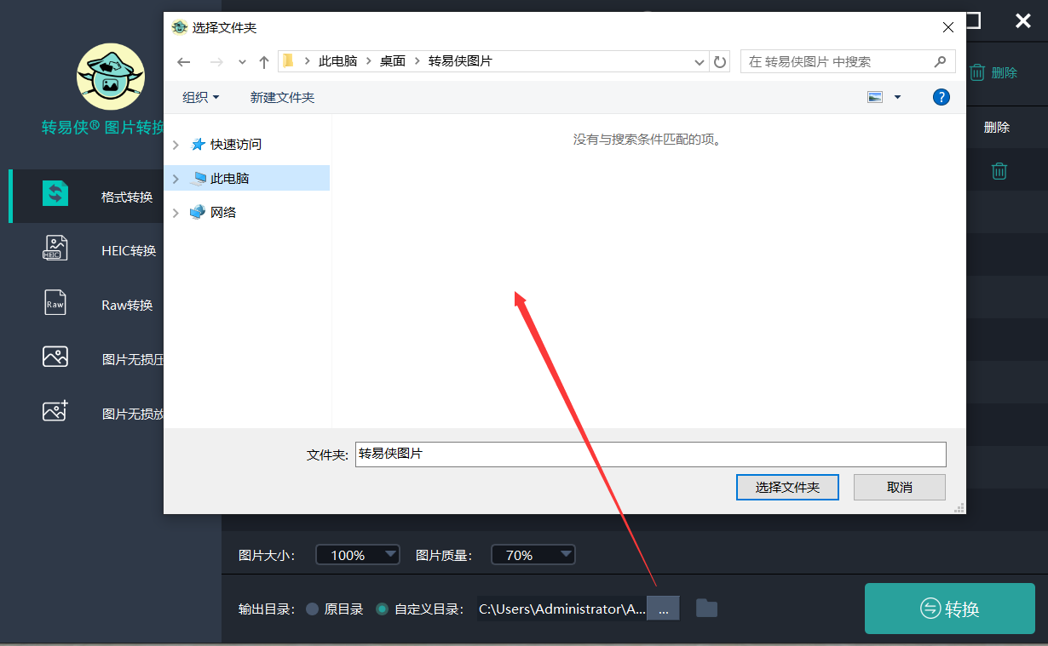Go back with dialog back arrow

[x=184, y=62]
